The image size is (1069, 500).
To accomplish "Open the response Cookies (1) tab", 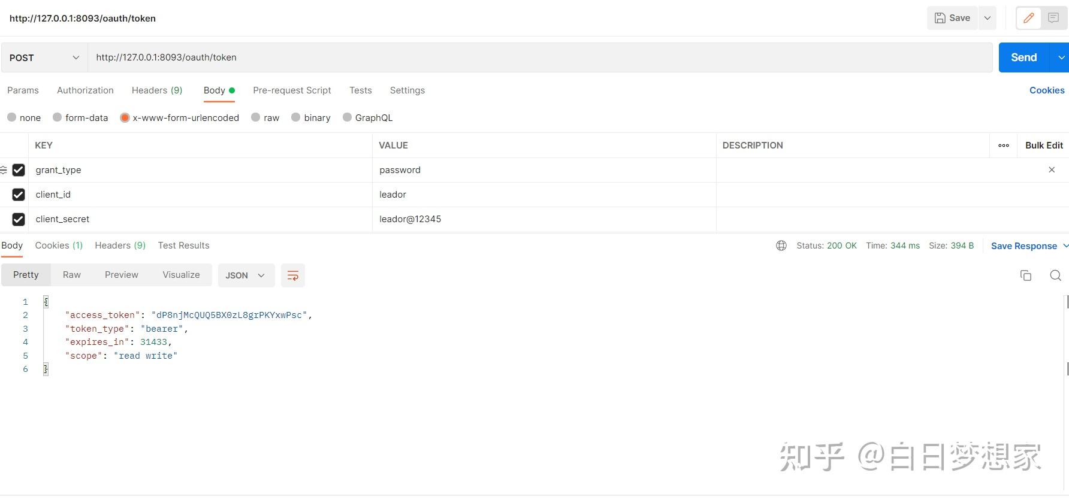I will coord(59,246).
